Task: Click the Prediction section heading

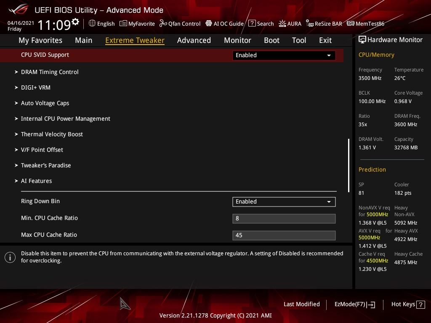Action: 372,169
